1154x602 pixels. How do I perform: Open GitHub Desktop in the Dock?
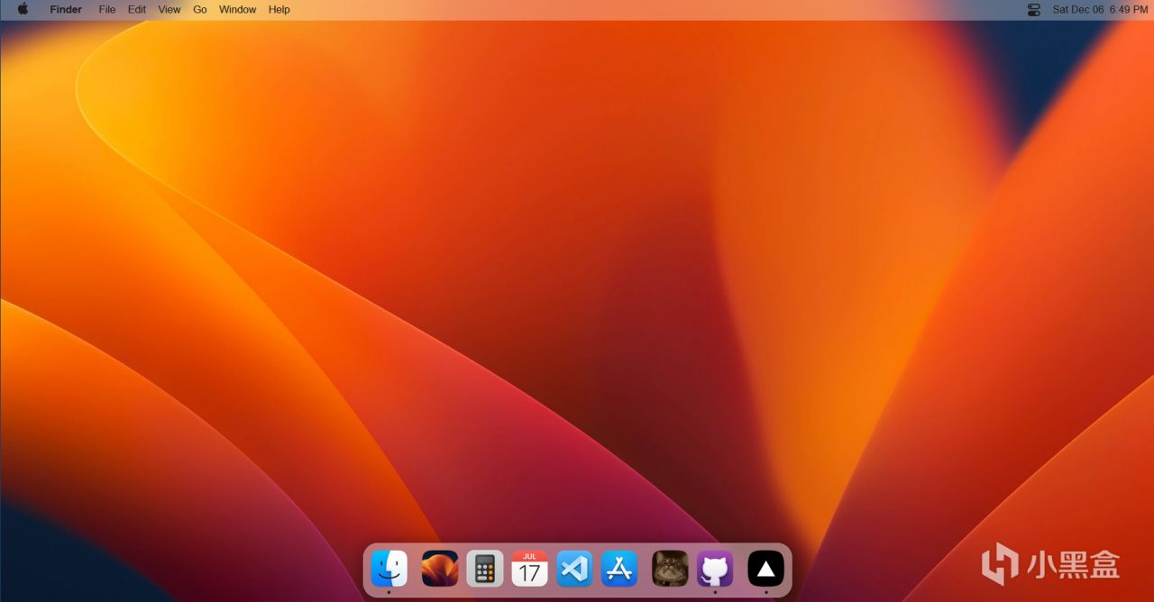pyautogui.click(x=715, y=569)
